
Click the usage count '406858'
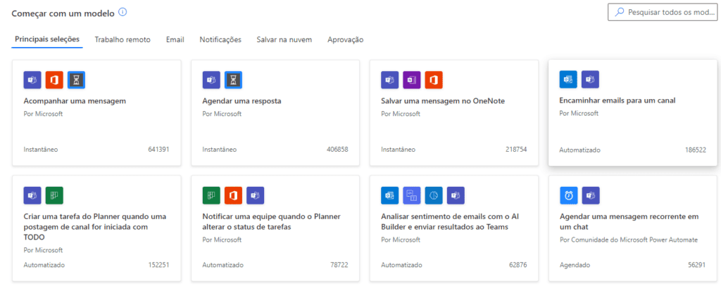tap(337, 150)
